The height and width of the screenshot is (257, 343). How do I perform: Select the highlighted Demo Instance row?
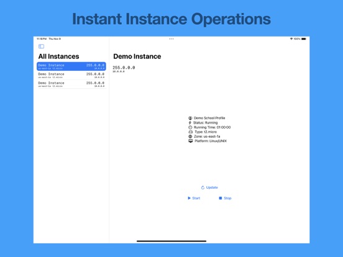point(71,66)
